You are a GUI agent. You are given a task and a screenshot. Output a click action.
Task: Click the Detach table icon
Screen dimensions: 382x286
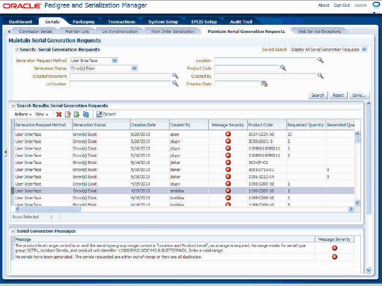coord(99,114)
